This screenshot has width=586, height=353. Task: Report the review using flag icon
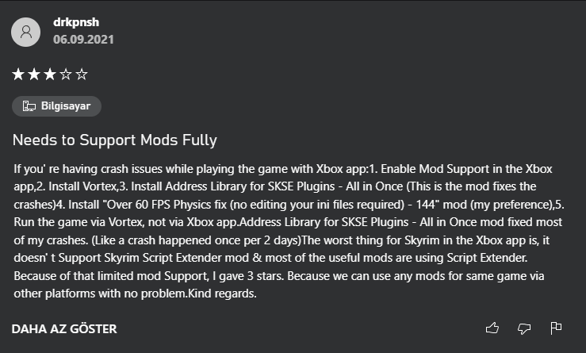[x=556, y=328]
